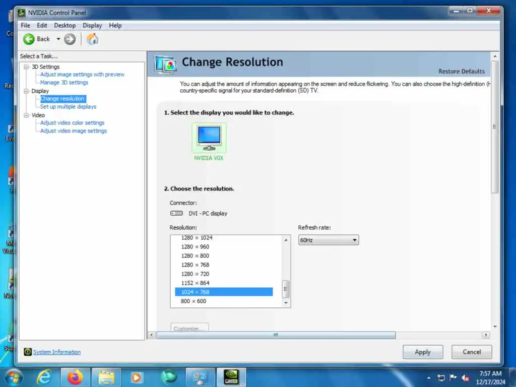
Task: Launch Internet Explorer from taskbar
Action: pyautogui.click(x=44, y=377)
